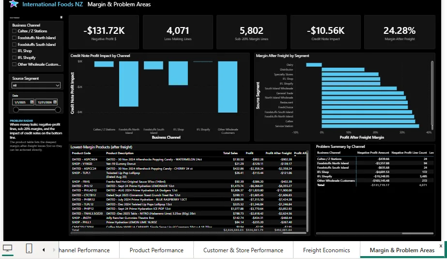Check the IFL Shop box
447x259 pixels.
click(x=14, y=51)
